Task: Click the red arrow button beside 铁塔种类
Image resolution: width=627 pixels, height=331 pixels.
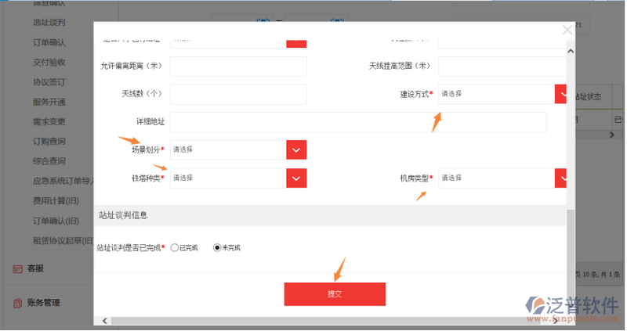Action: click(x=295, y=178)
